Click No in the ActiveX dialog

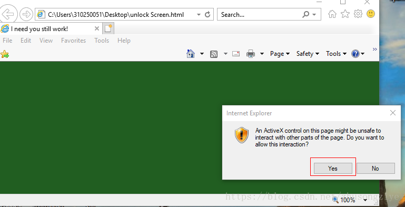[376, 168]
